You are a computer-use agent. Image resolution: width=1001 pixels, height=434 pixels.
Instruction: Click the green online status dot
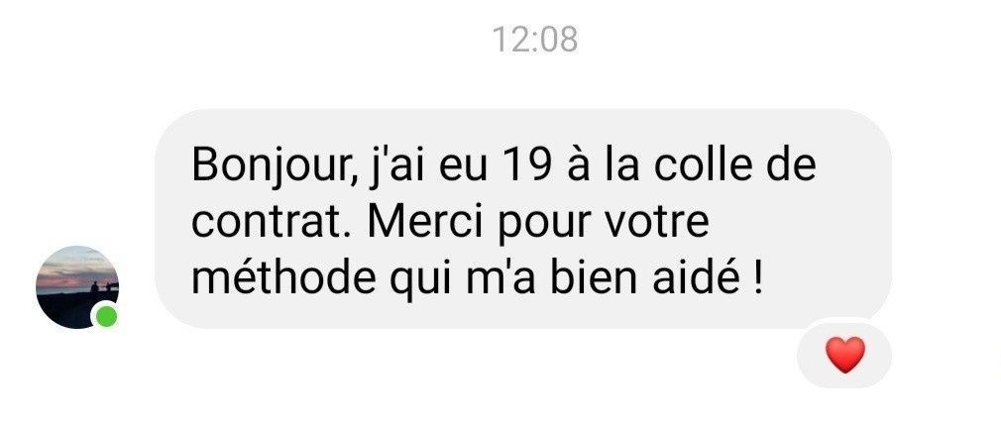pyautogui.click(x=106, y=316)
